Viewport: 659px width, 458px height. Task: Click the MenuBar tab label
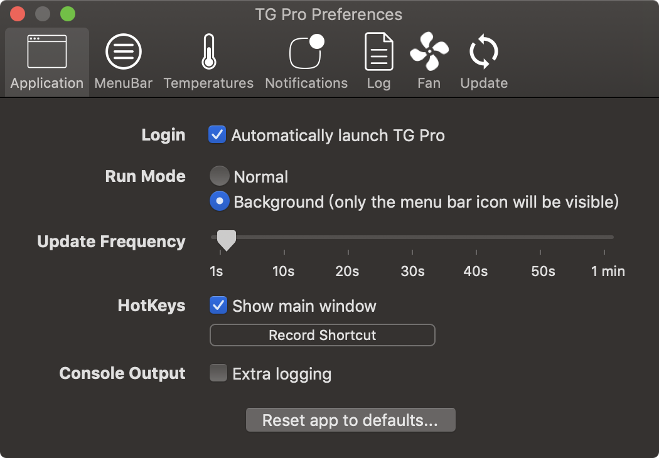pos(124,83)
